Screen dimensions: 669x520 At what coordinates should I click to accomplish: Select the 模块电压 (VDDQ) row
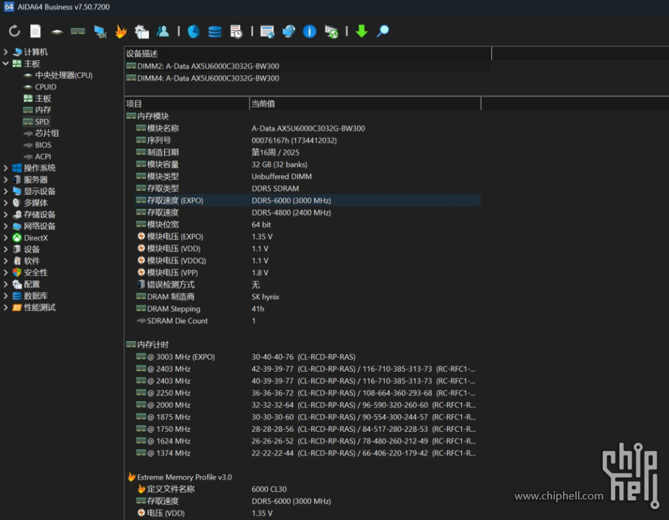click(x=308, y=260)
